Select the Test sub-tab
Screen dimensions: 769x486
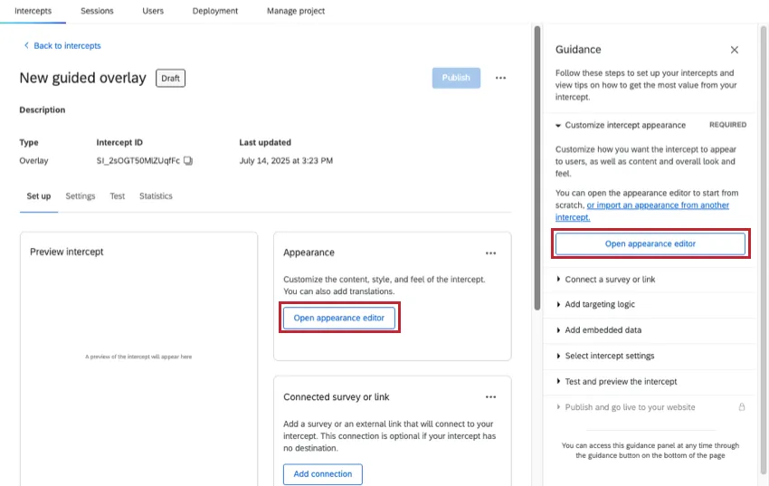pyautogui.click(x=118, y=196)
